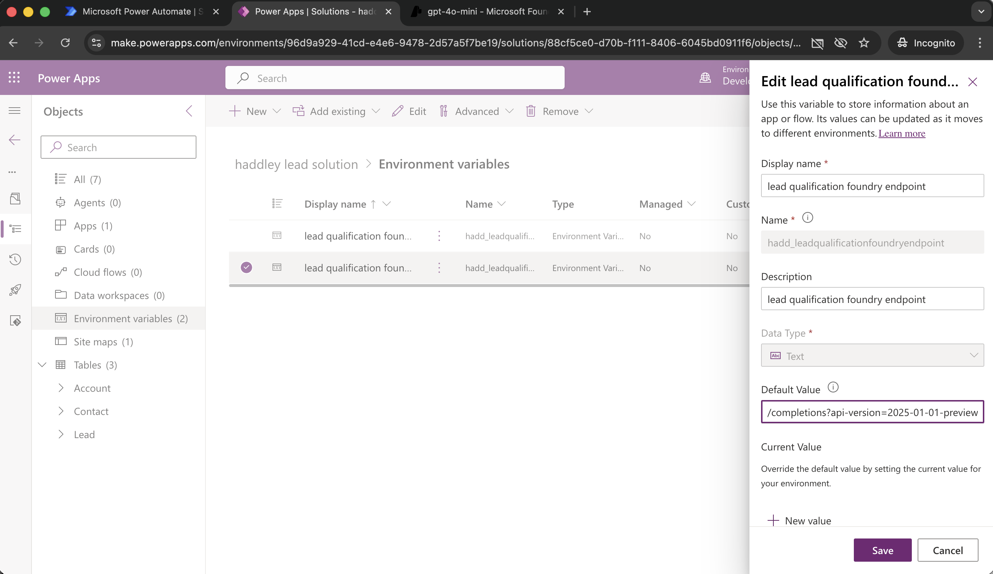Click the more options ellipsis in the left rail

pos(12,172)
